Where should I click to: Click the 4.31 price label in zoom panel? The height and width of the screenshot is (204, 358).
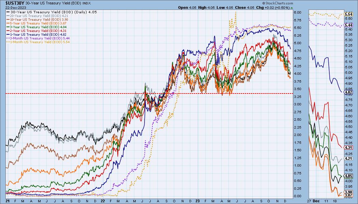tap(349, 148)
